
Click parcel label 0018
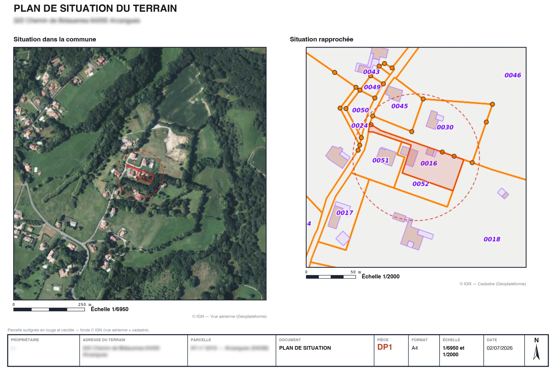(x=492, y=239)
